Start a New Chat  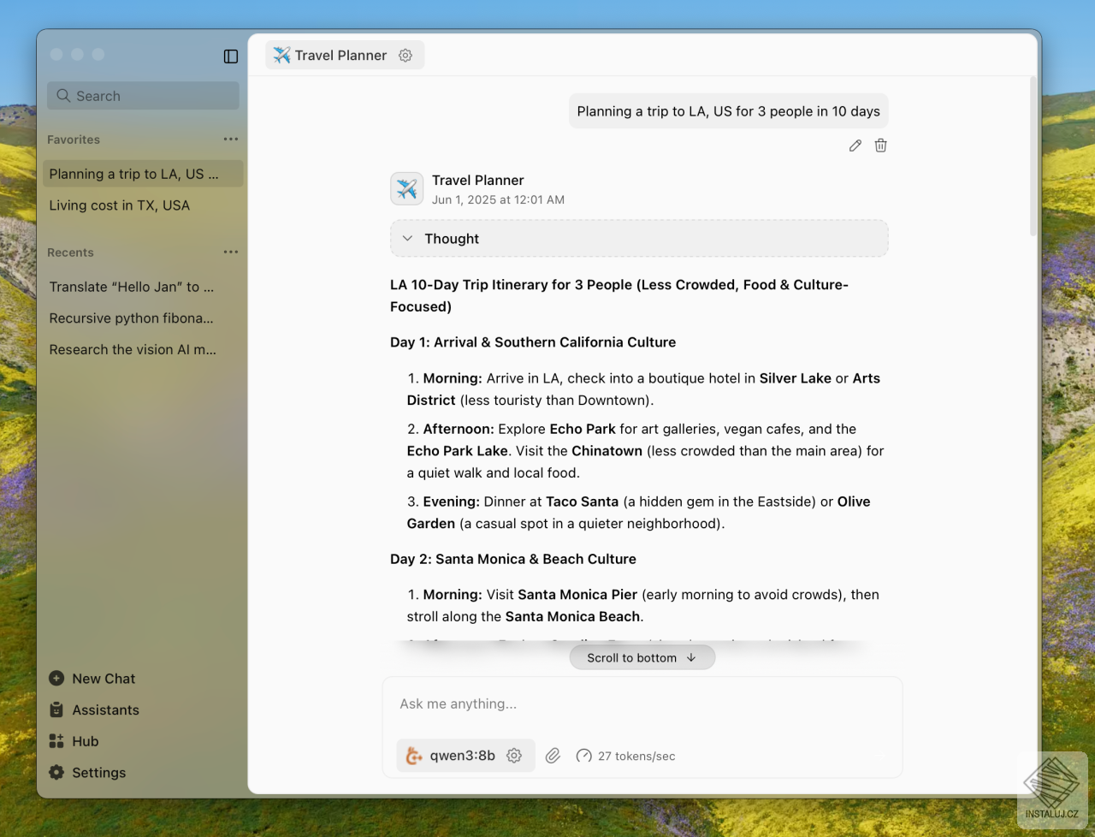tap(92, 679)
